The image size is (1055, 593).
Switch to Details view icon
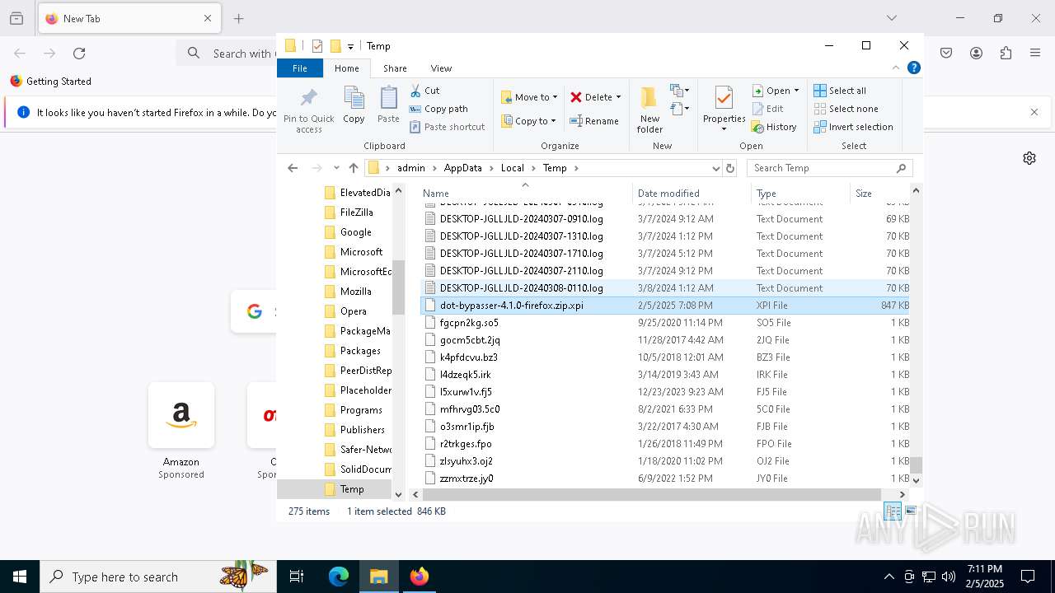point(893,511)
